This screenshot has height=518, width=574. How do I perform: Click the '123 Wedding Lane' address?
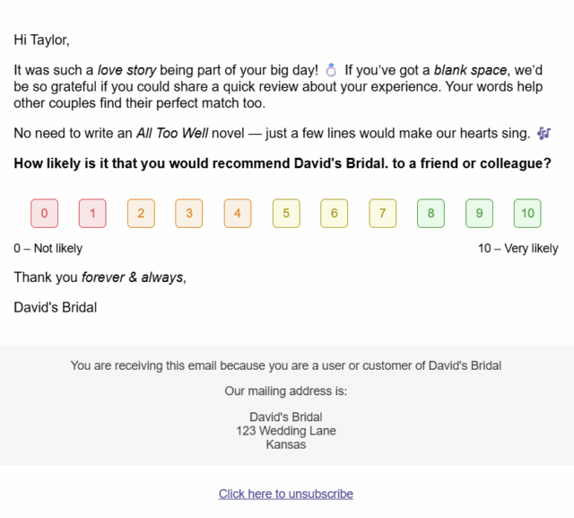coord(286,431)
